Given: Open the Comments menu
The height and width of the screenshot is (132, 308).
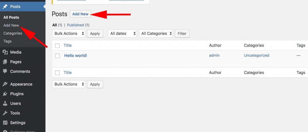Looking at the screenshot, I should point(20,71).
